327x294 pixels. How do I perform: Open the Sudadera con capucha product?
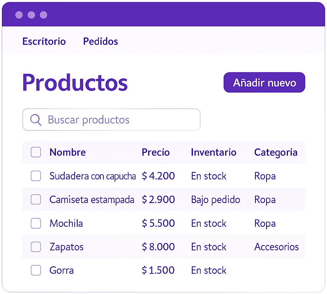(x=93, y=176)
